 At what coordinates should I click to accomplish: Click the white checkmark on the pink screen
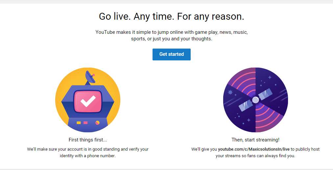(x=88, y=101)
